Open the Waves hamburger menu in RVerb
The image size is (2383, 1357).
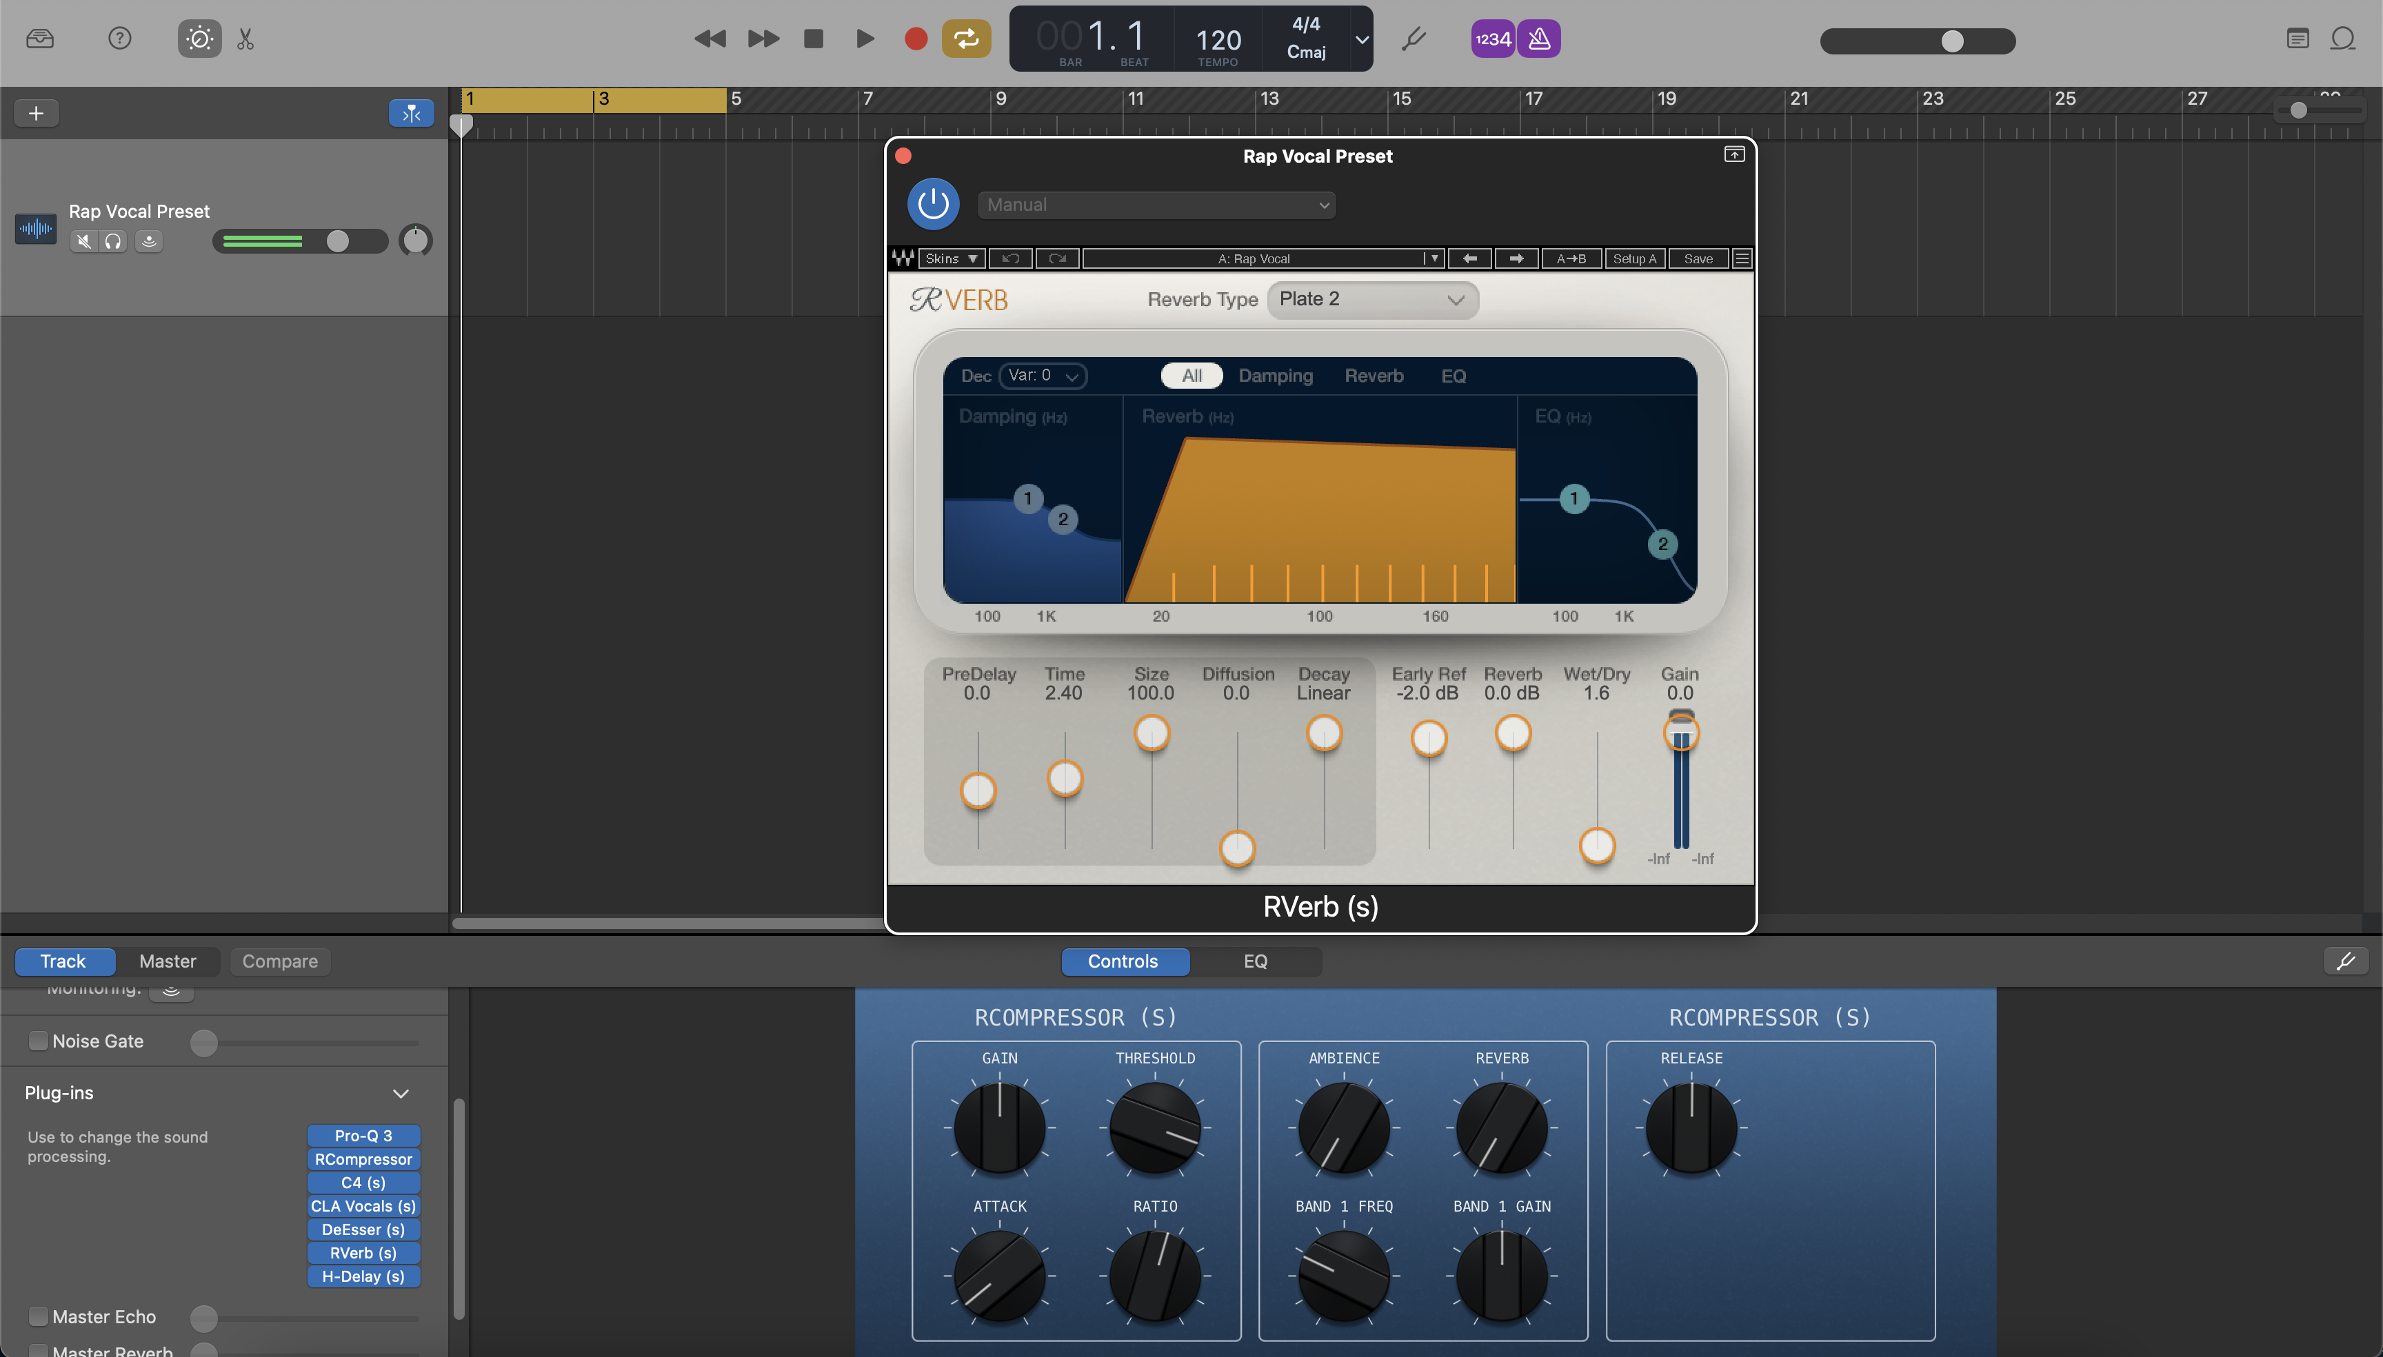tap(1740, 258)
